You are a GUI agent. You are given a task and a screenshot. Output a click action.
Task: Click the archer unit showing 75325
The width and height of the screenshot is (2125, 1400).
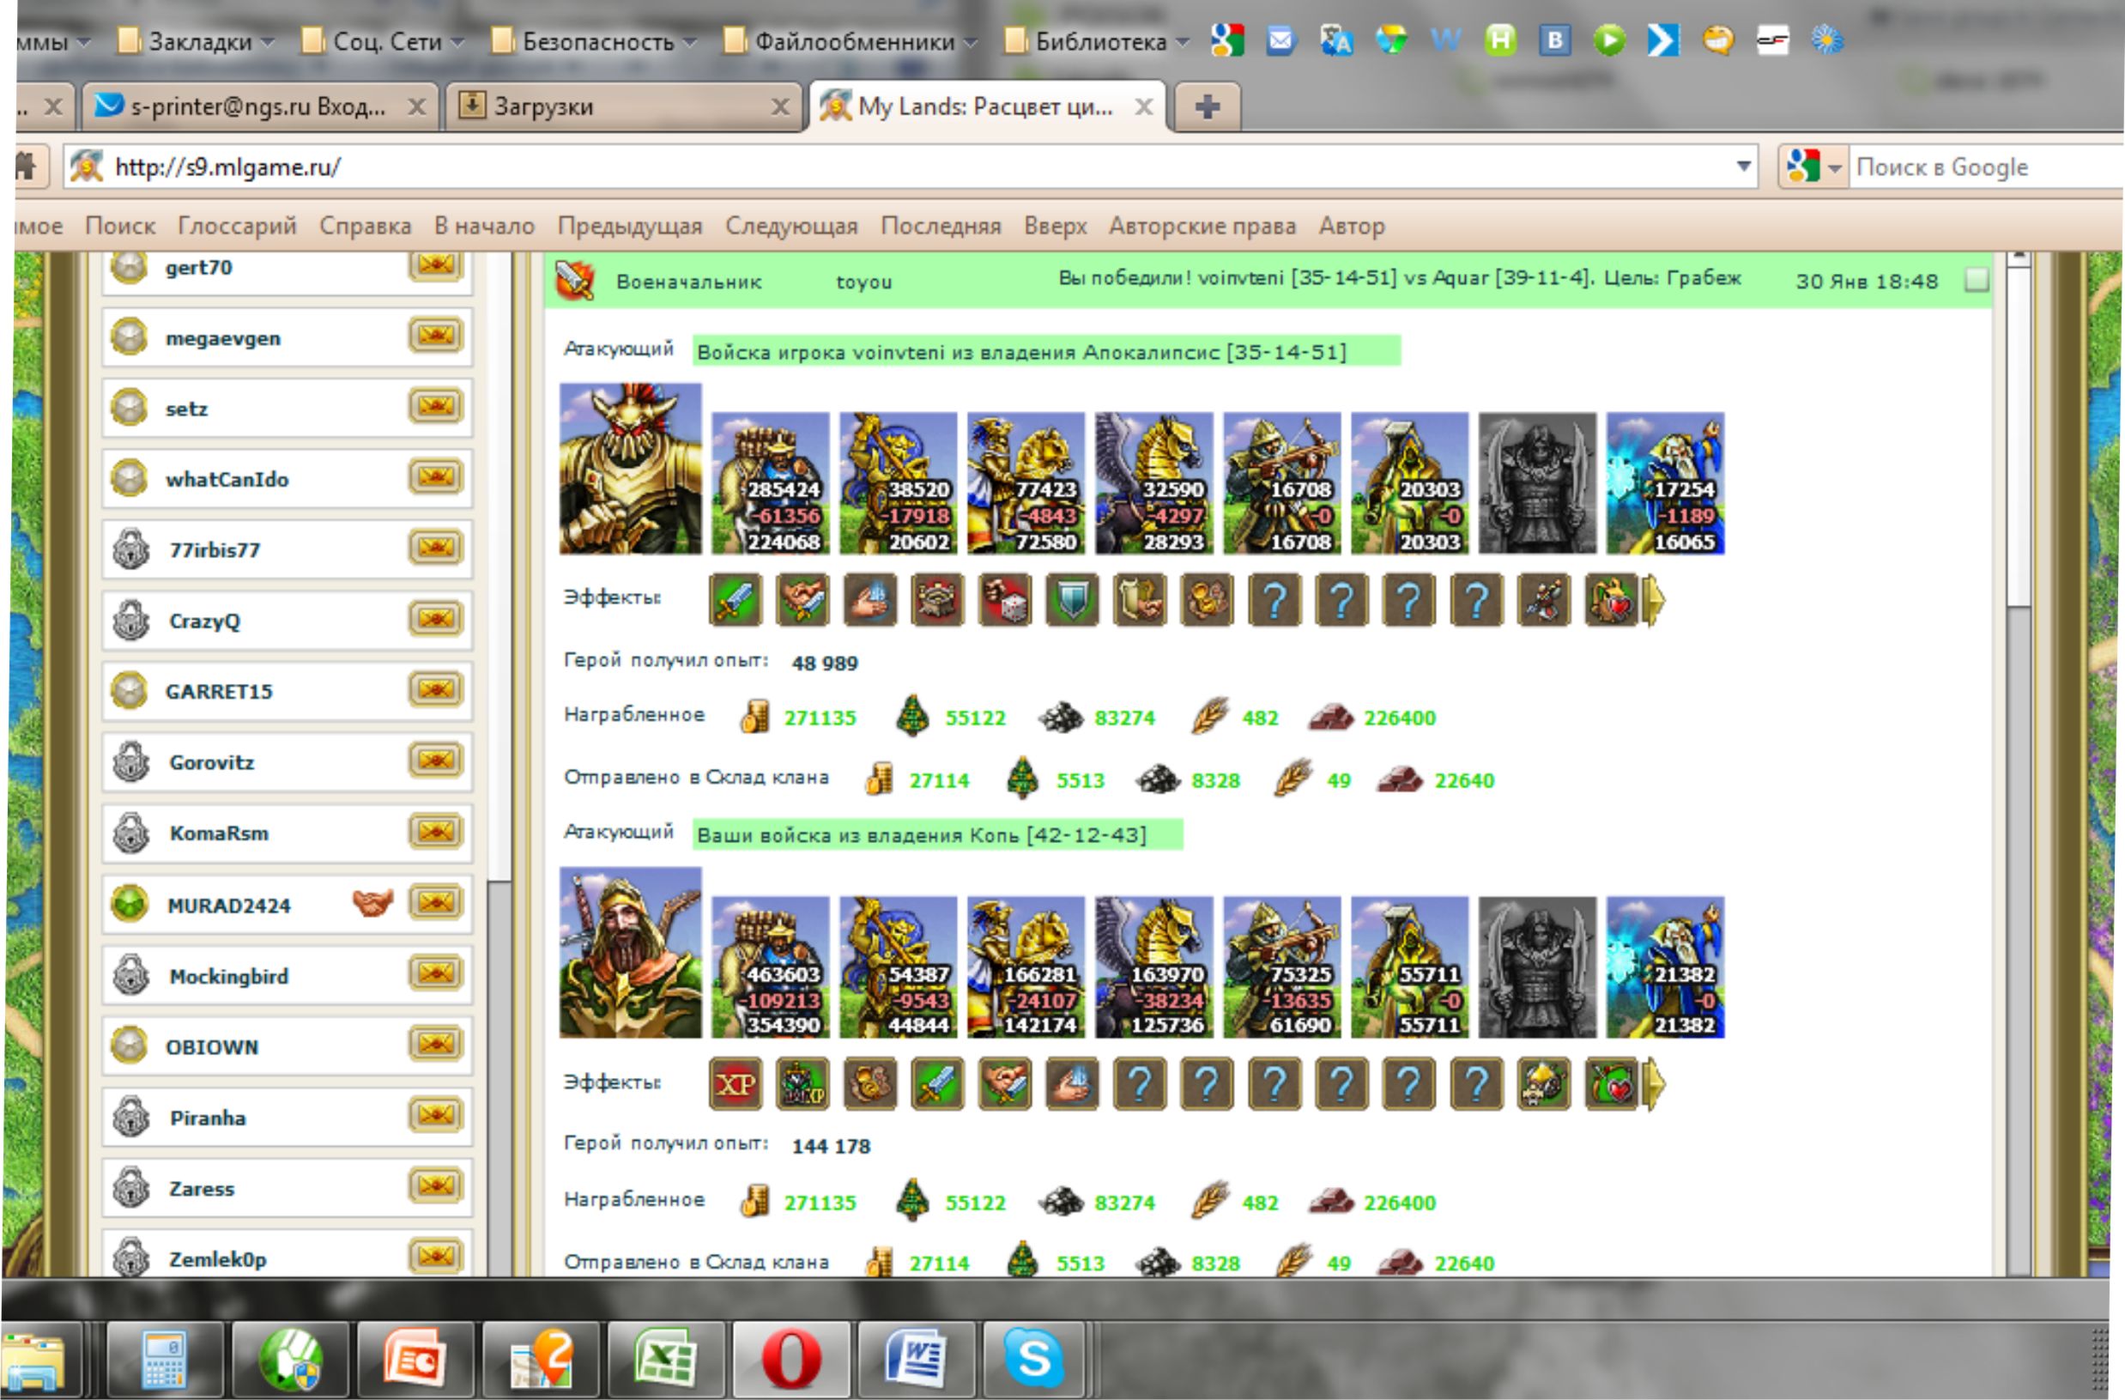coord(1281,967)
